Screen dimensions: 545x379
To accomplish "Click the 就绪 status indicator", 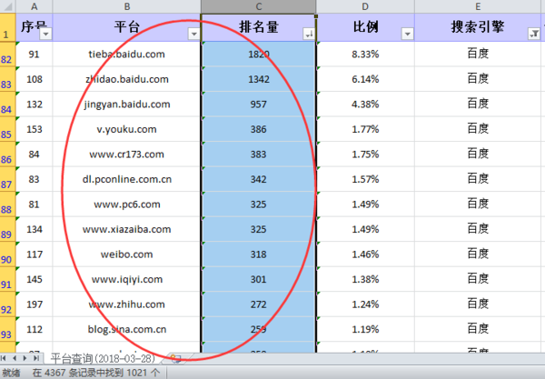I will tap(11, 373).
